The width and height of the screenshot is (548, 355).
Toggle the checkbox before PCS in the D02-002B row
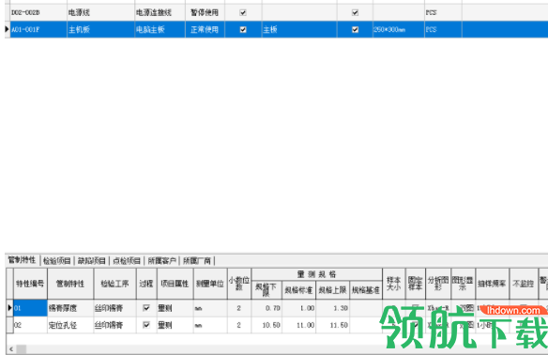pos(355,12)
